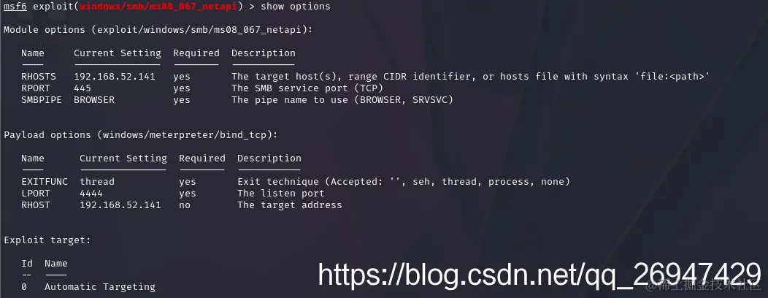The height and width of the screenshot is (298, 768).
Task: Click the 'Payload options' heading line
Action: point(141,135)
